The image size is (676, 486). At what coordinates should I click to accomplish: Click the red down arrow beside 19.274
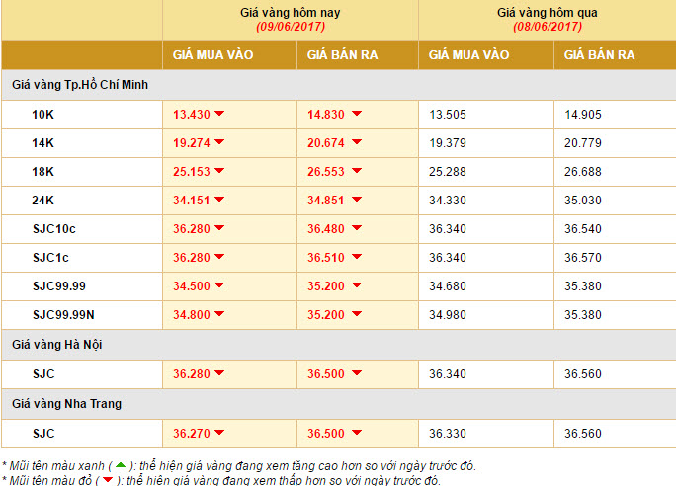point(219,142)
